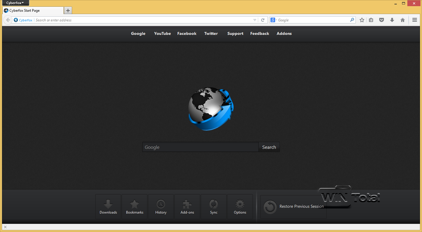Close the Cyberfox window
The width and height of the screenshot is (422, 232).
(414, 3)
